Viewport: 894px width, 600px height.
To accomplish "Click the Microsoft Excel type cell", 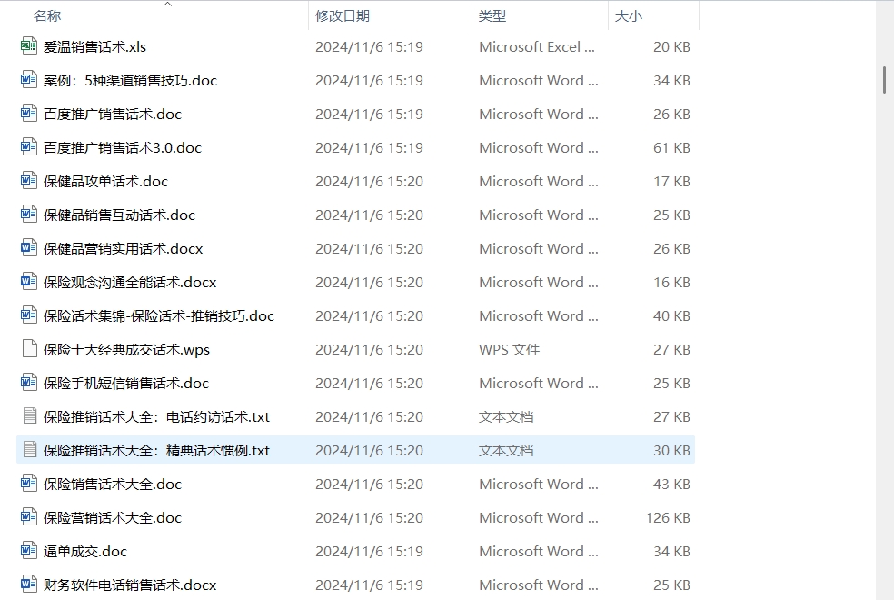I will (x=537, y=46).
